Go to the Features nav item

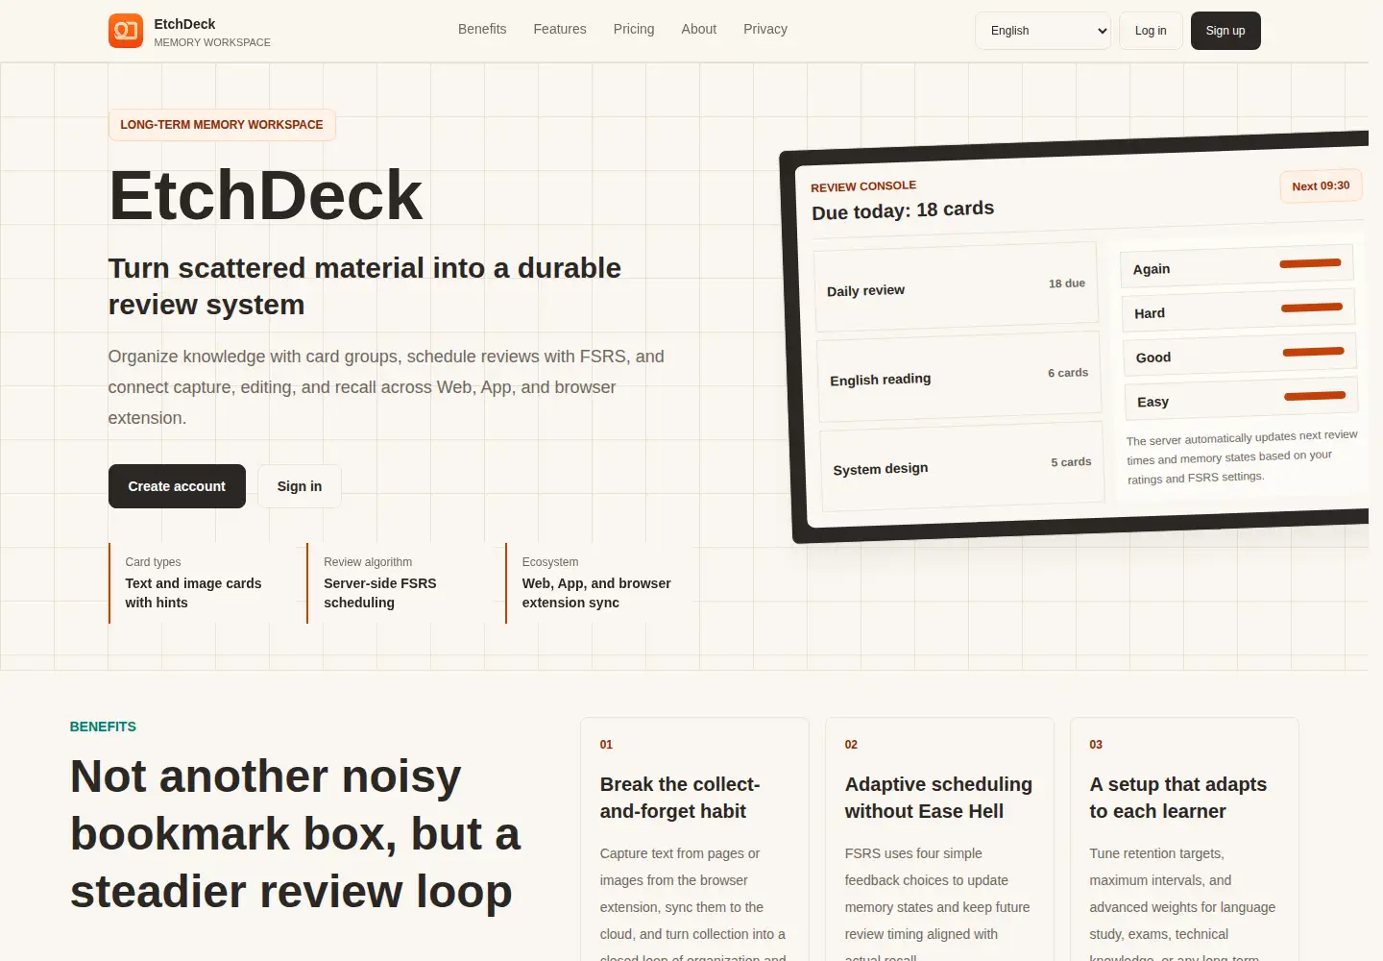coord(560,29)
